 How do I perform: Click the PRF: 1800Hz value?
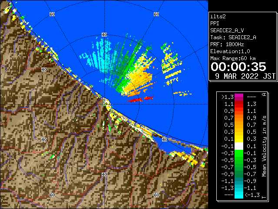click(x=227, y=44)
